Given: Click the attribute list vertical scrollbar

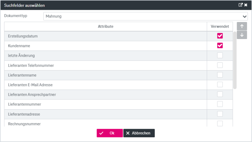Looking at the screenshot, I should (235, 60).
